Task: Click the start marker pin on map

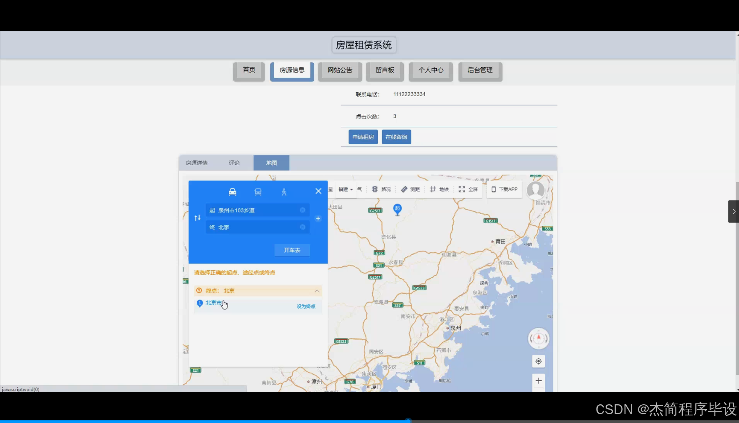Action: tap(398, 209)
